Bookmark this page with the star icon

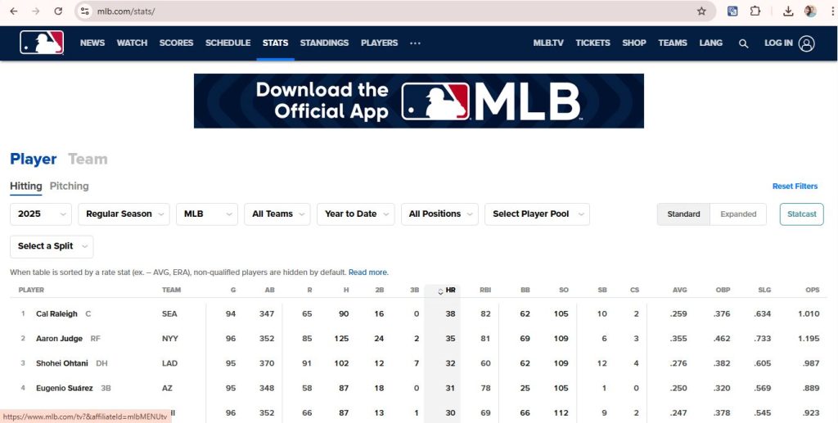pyautogui.click(x=701, y=11)
